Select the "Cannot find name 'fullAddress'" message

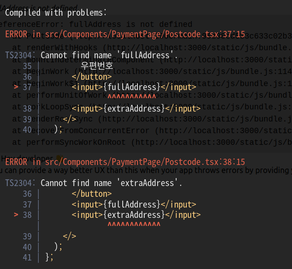109,55
